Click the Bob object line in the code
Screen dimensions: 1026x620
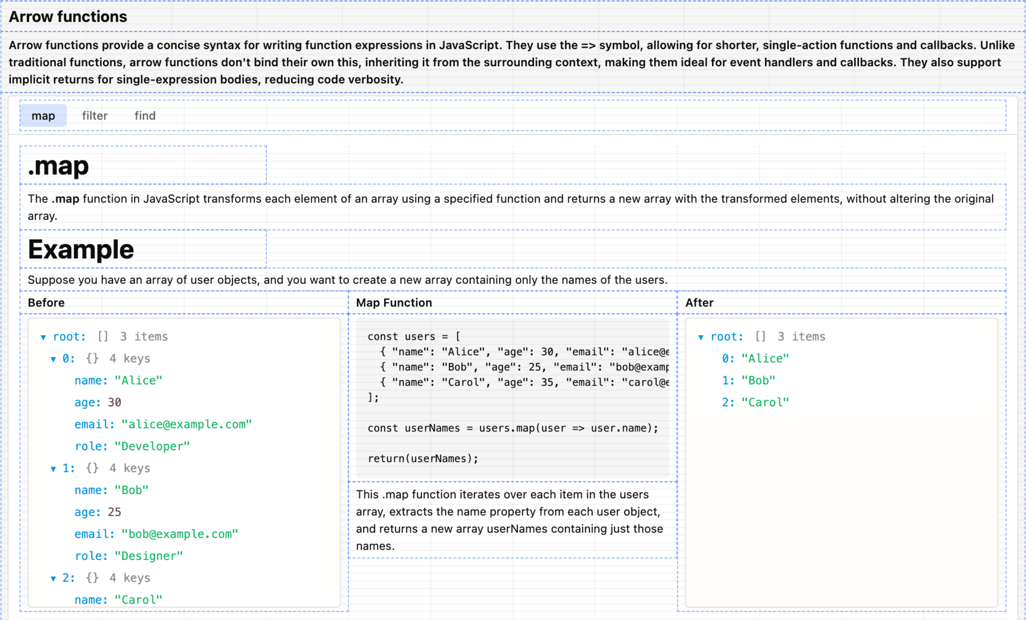[x=524, y=367]
